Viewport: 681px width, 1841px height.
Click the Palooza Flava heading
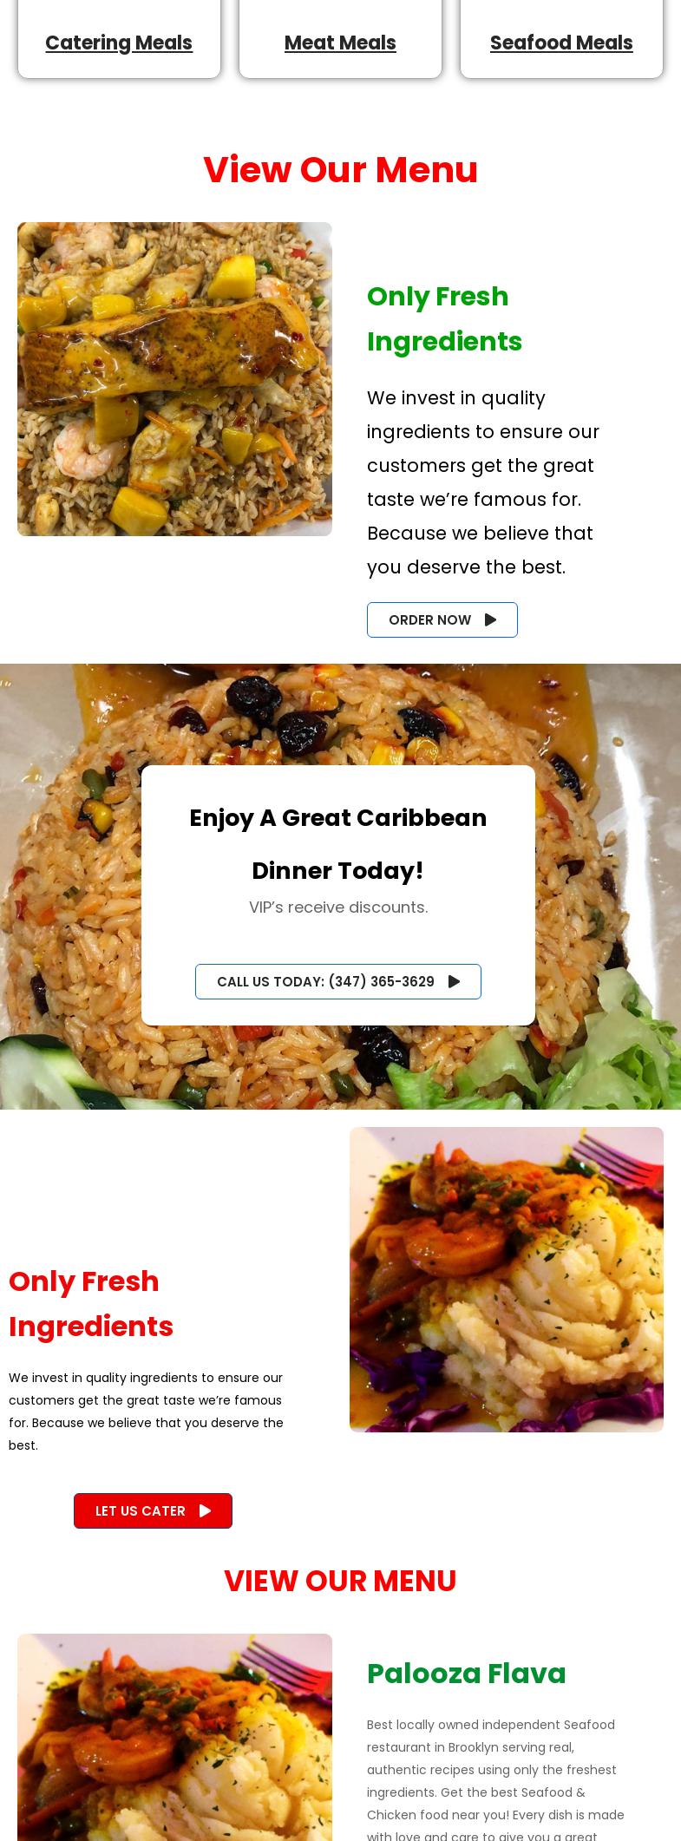point(467,1674)
